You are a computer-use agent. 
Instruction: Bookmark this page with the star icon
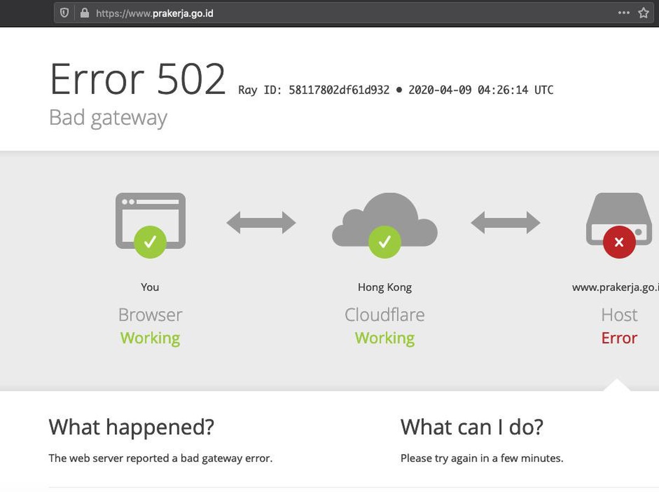point(644,13)
